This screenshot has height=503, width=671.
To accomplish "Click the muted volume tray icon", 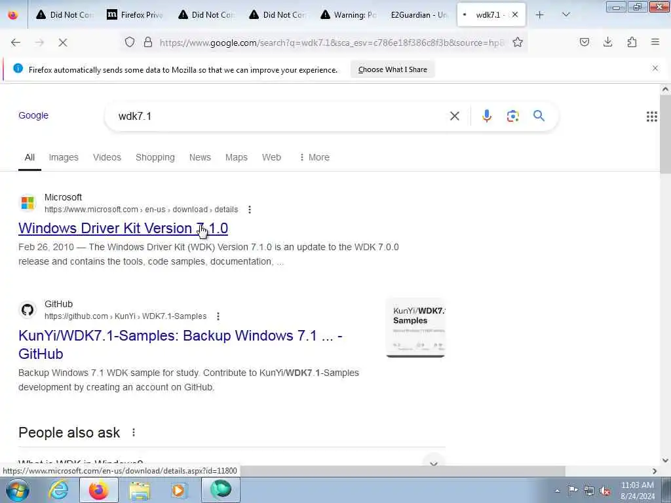I will (x=605, y=491).
